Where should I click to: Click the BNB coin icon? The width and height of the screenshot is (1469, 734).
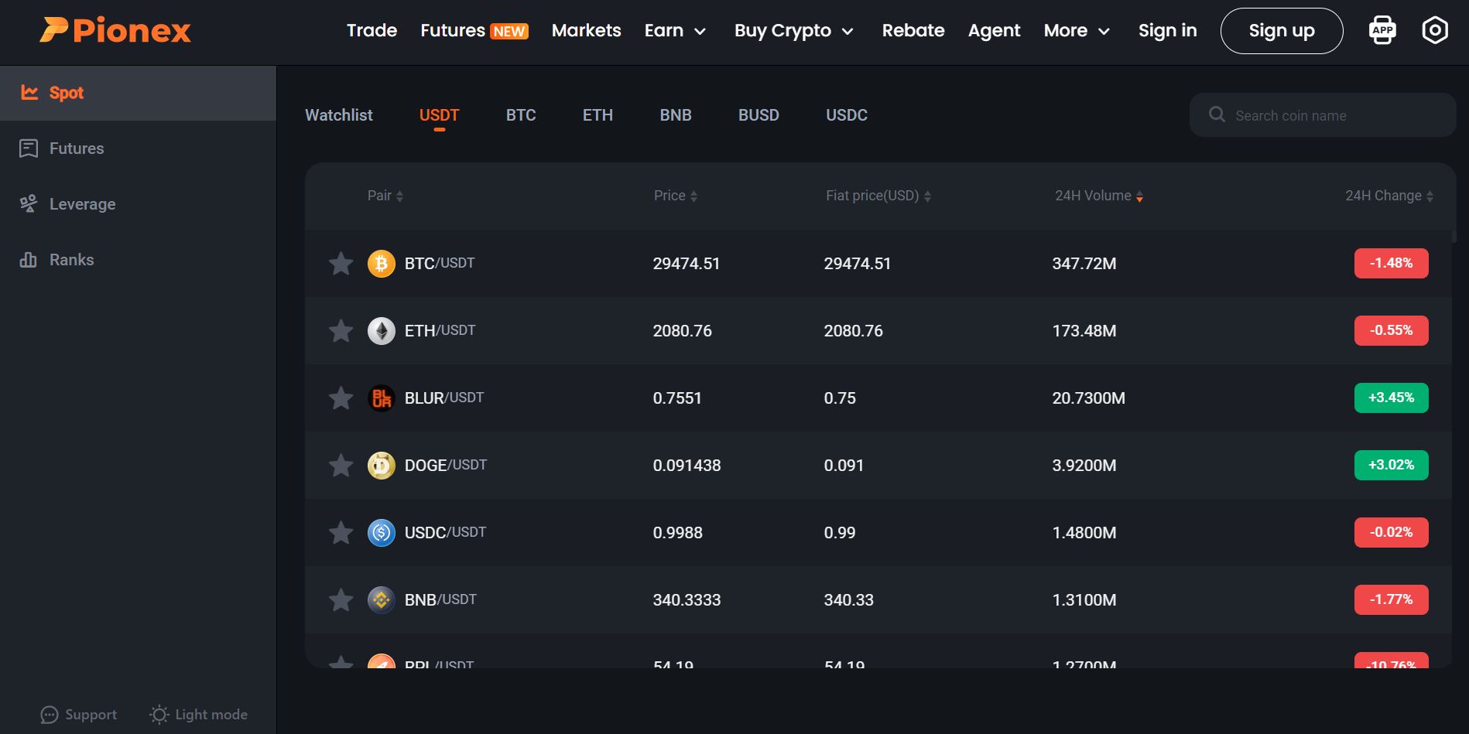[x=381, y=600]
